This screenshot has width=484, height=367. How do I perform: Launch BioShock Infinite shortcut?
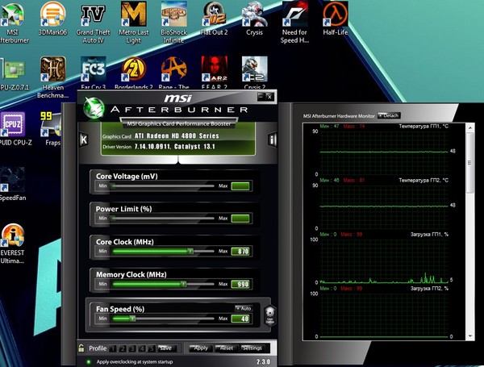pyautogui.click(x=173, y=23)
